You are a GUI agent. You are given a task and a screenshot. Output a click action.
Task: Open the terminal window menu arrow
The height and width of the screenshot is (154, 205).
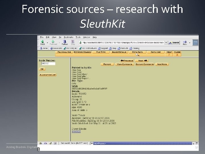pos(92,143)
